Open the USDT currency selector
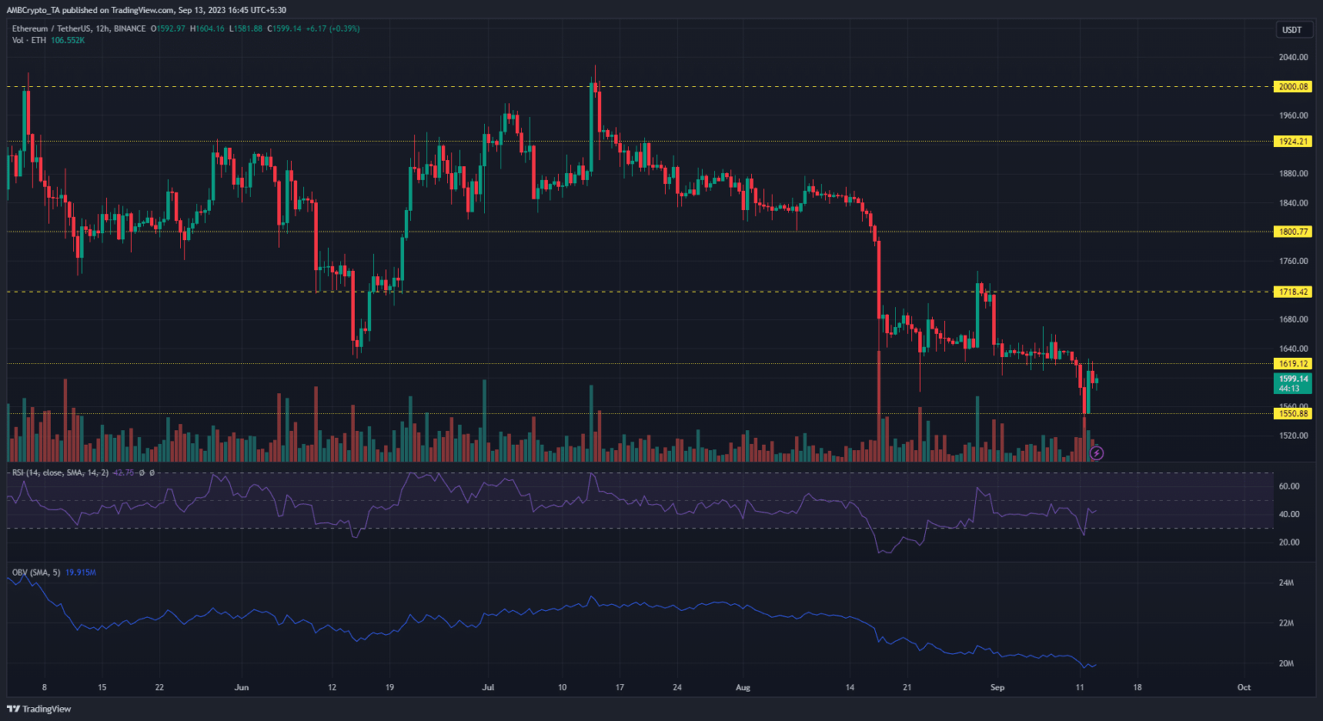This screenshot has width=1323, height=721. [1291, 30]
